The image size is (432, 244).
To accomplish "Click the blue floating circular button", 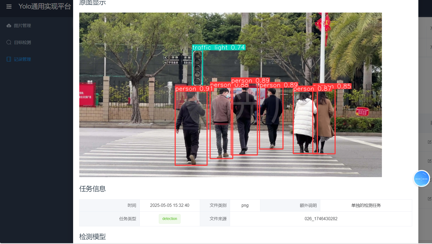I will tap(422, 178).
